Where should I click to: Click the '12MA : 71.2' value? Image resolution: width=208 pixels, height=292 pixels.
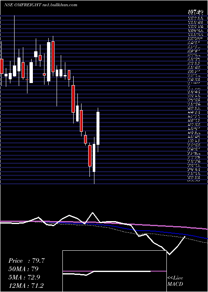pos(26,285)
